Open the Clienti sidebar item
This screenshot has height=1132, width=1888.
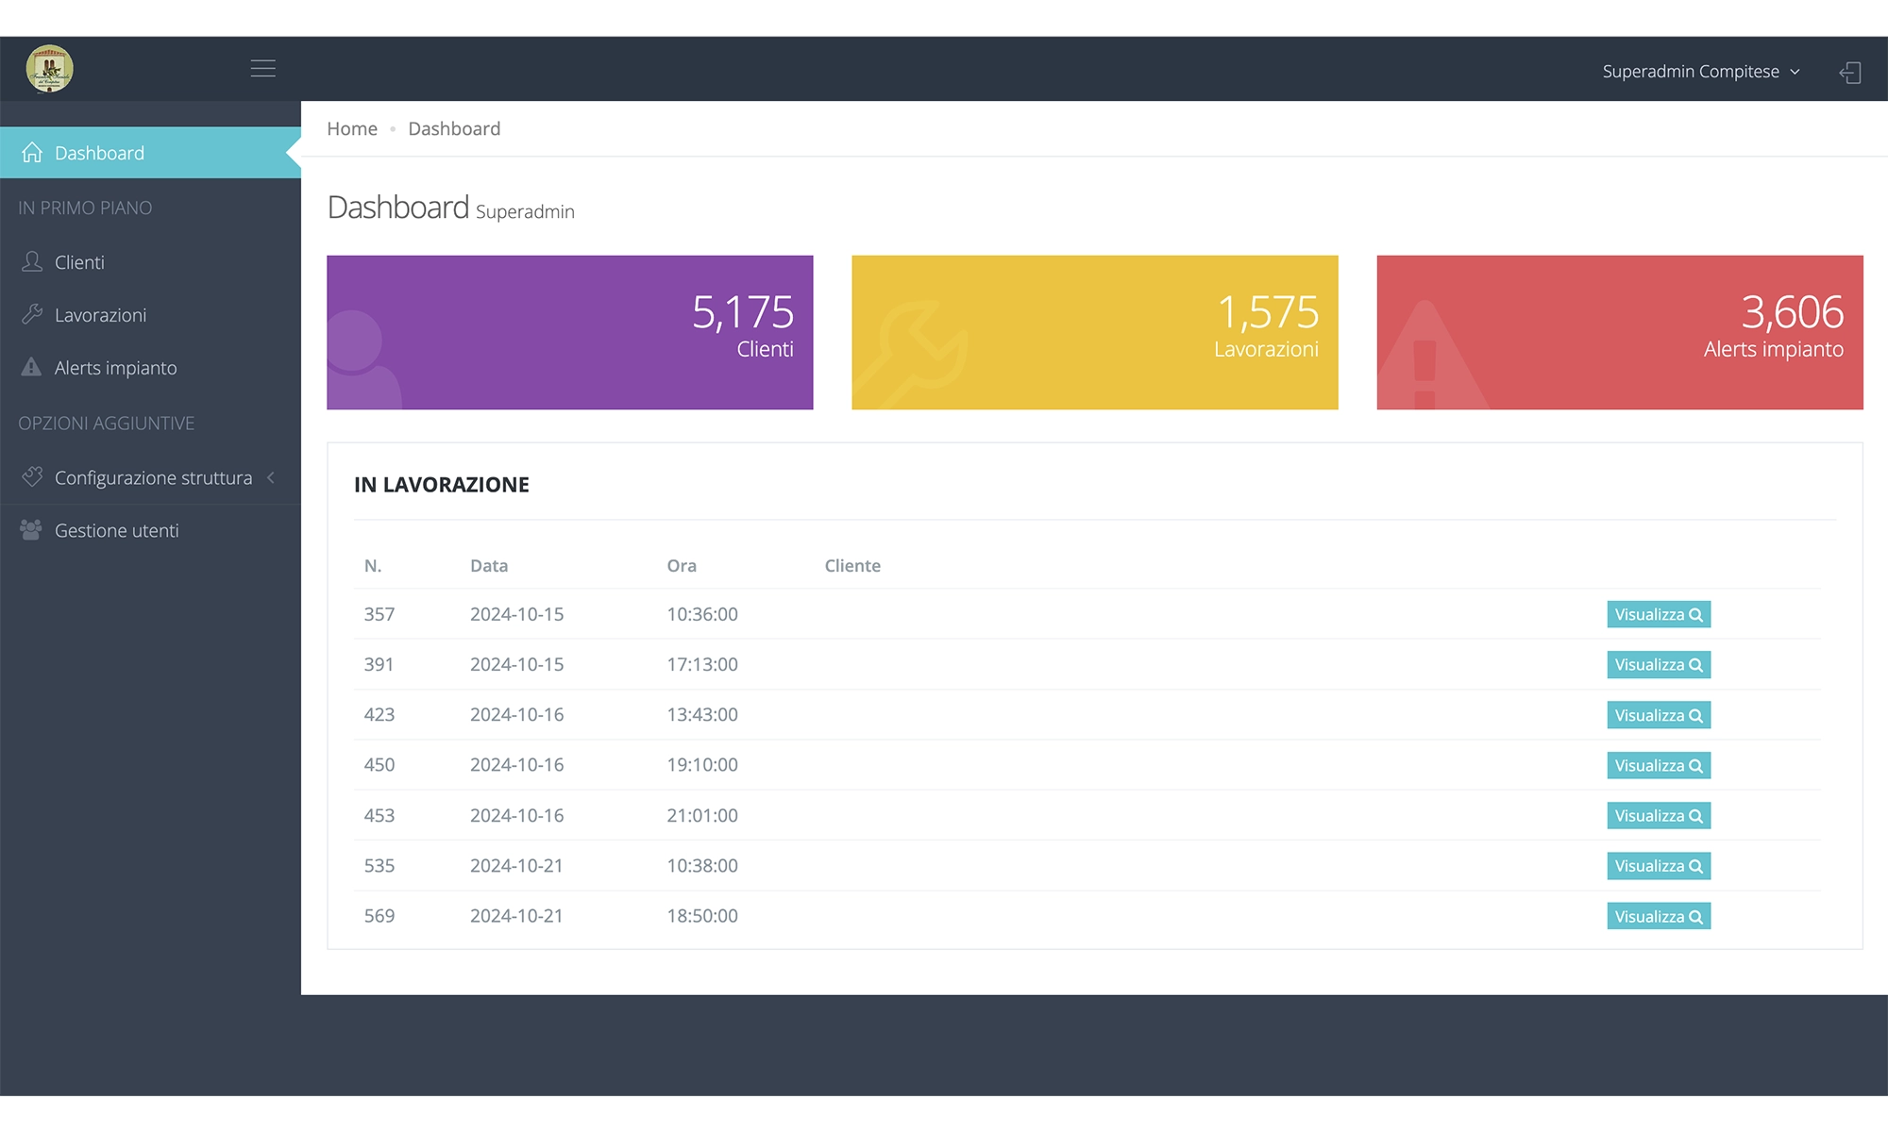[x=150, y=262]
